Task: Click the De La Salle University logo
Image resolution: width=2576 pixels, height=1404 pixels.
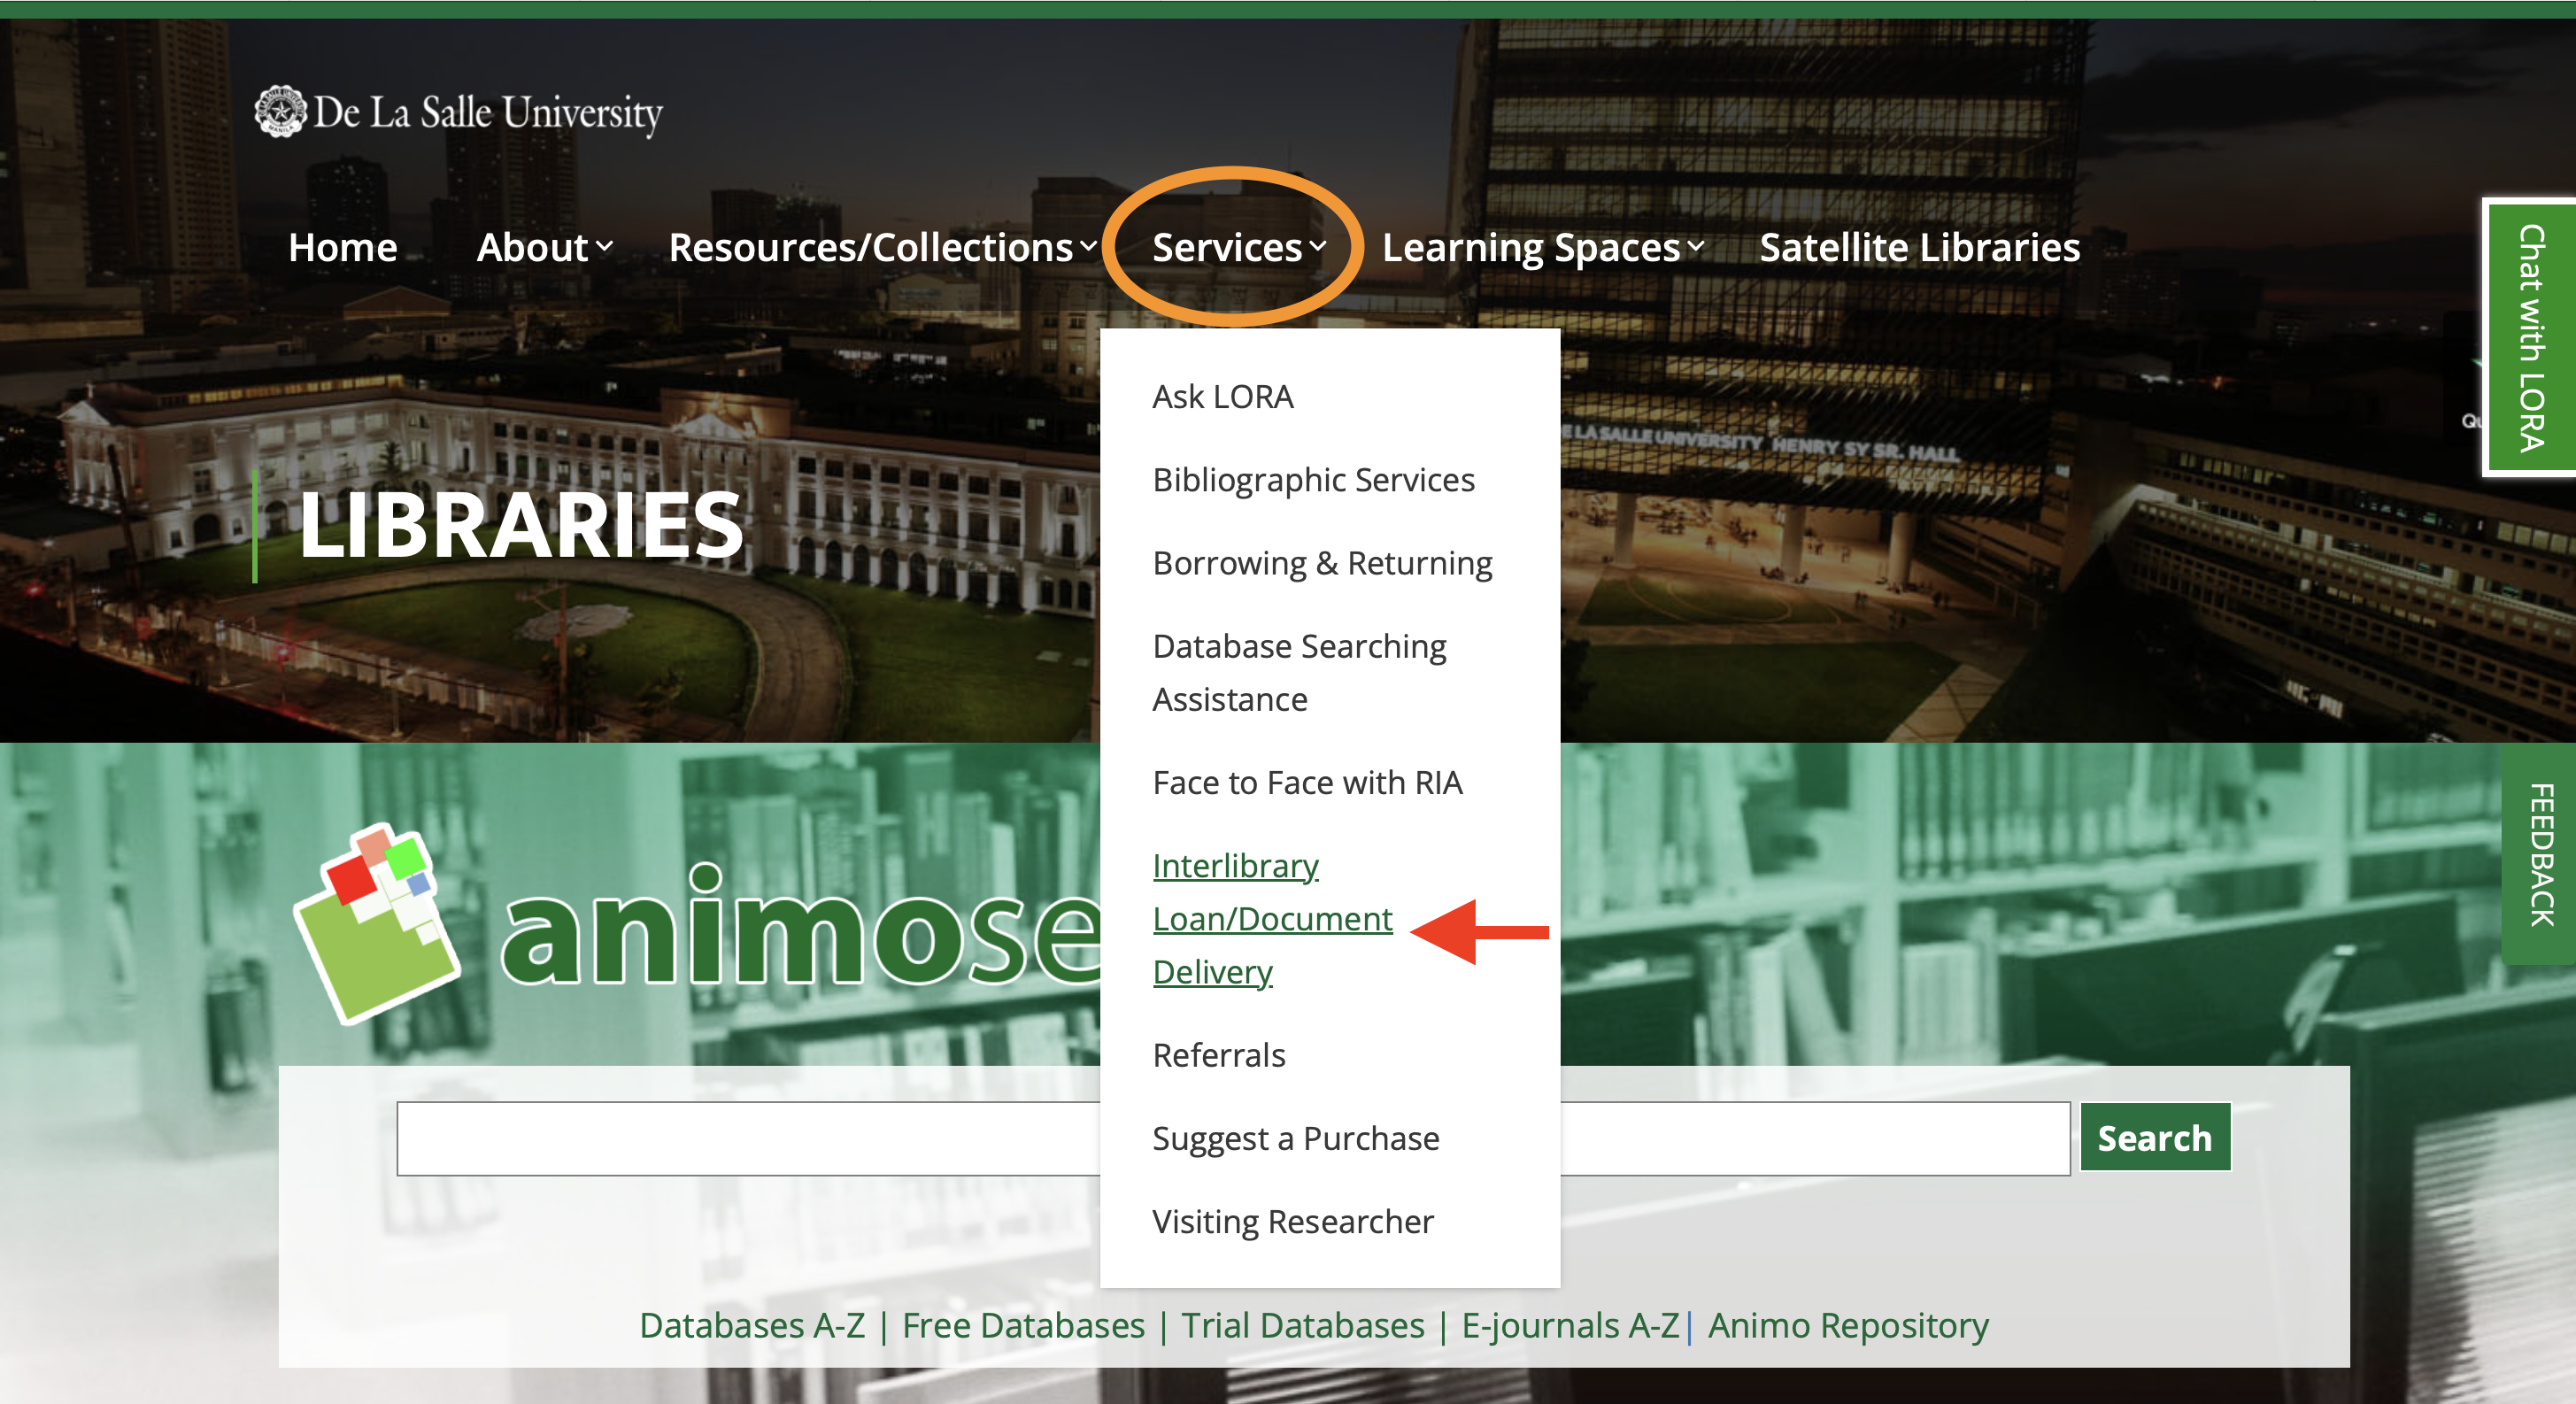Action: [x=459, y=112]
